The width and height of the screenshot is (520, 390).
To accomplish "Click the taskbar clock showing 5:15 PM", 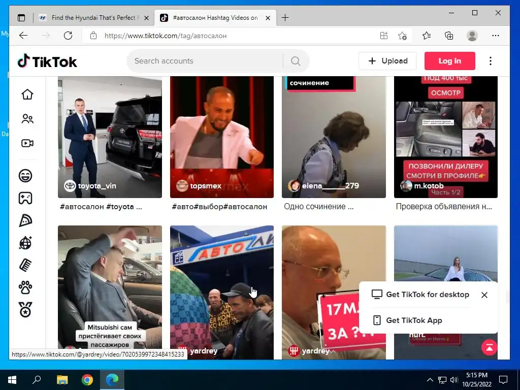I will pyautogui.click(x=476, y=380).
